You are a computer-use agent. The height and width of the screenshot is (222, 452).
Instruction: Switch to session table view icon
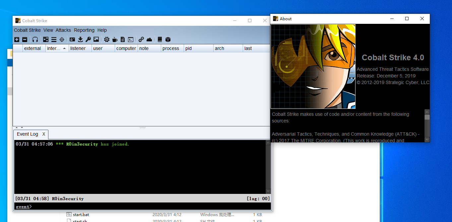click(54, 40)
